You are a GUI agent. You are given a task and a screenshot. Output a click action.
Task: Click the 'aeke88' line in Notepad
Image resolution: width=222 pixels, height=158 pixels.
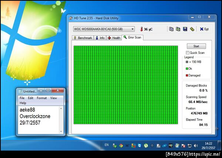(27, 109)
